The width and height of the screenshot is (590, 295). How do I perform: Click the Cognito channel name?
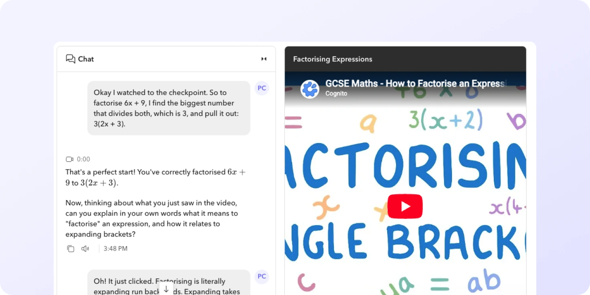pyautogui.click(x=336, y=93)
